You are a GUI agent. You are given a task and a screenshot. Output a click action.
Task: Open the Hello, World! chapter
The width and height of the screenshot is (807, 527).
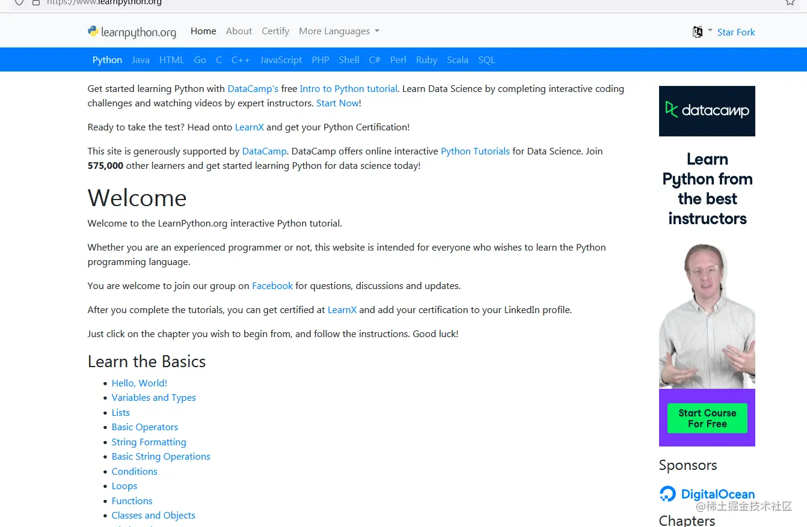click(x=140, y=383)
